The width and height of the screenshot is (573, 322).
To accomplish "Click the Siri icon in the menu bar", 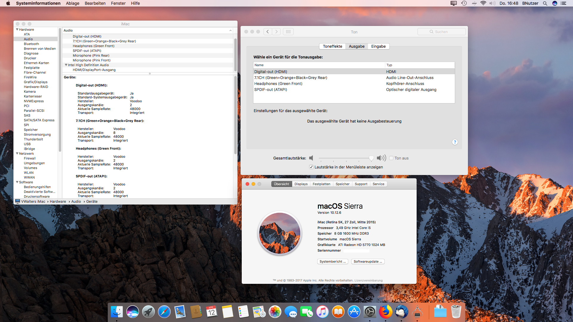I will click(555, 3).
